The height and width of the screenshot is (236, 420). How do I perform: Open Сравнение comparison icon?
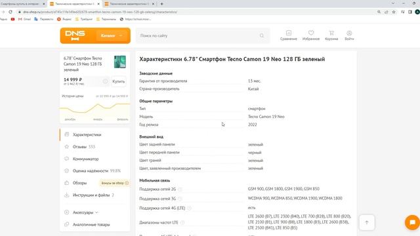[x=289, y=35]
